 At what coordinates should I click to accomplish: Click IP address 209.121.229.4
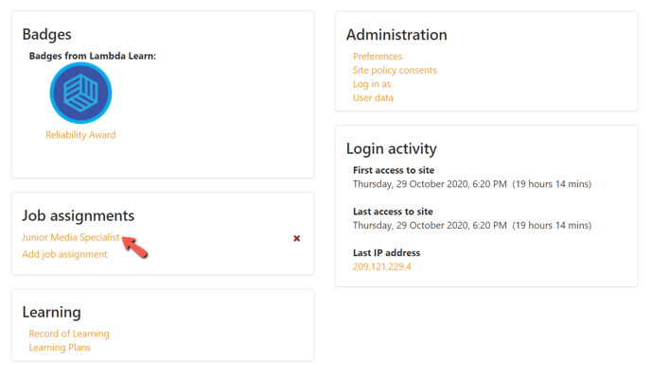pos(382,266)
